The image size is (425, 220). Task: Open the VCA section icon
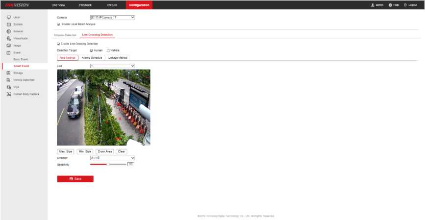click(9, 87)
